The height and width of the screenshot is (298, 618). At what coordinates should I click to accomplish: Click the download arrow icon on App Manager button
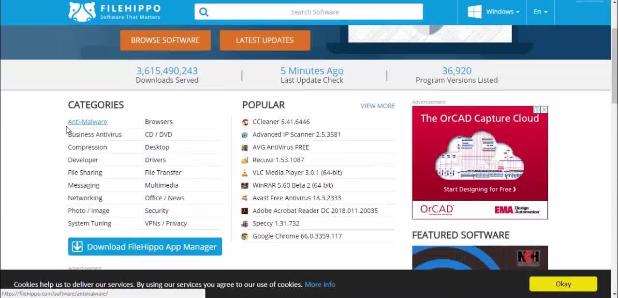tap(77, 247)
